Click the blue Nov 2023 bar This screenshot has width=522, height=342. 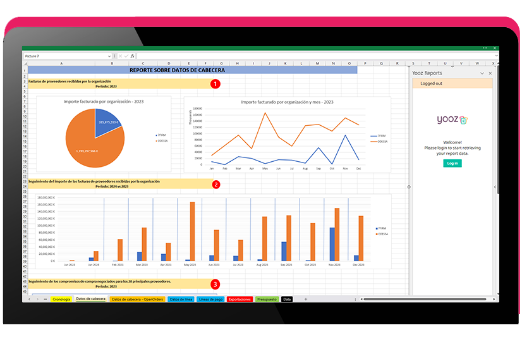(x=332, y=244)
